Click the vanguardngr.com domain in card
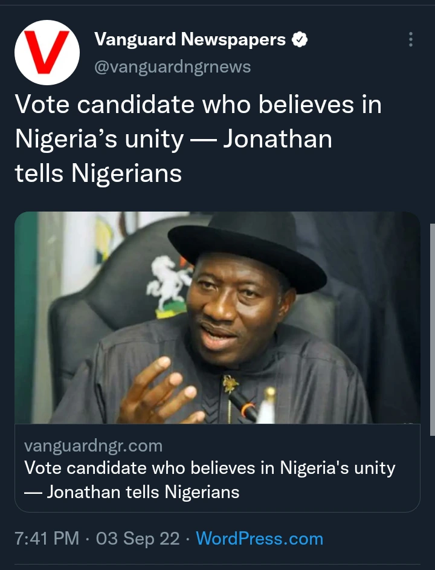Screen dimensions: 435x570 (x=93, y=446)
